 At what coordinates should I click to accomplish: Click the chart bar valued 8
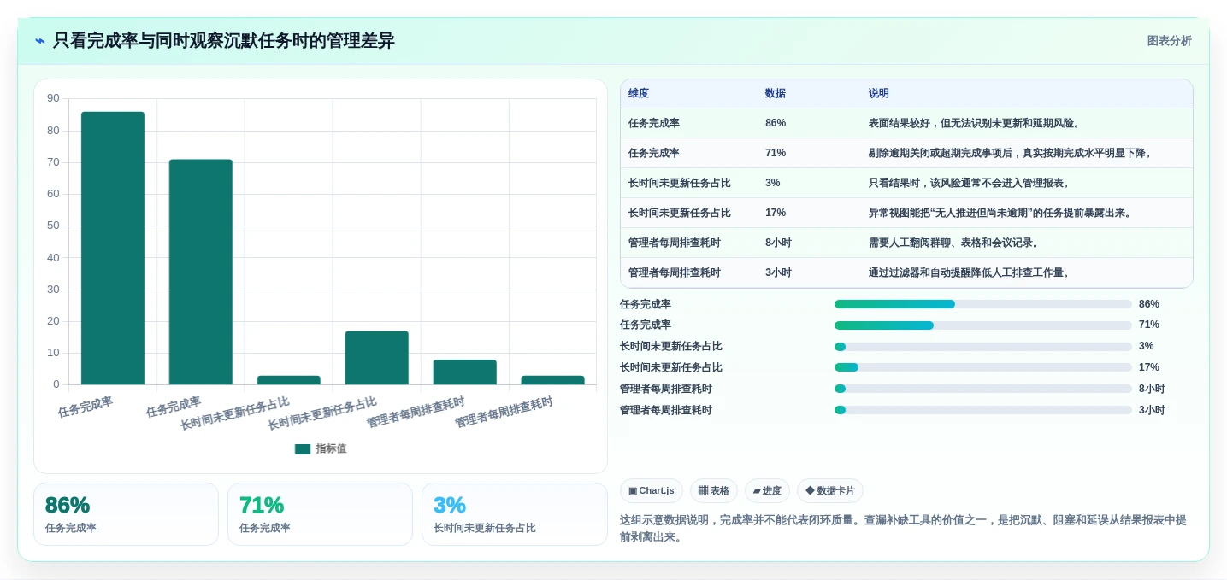464,372
